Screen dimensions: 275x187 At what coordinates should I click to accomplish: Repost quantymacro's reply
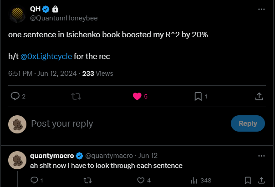point(87,180)
